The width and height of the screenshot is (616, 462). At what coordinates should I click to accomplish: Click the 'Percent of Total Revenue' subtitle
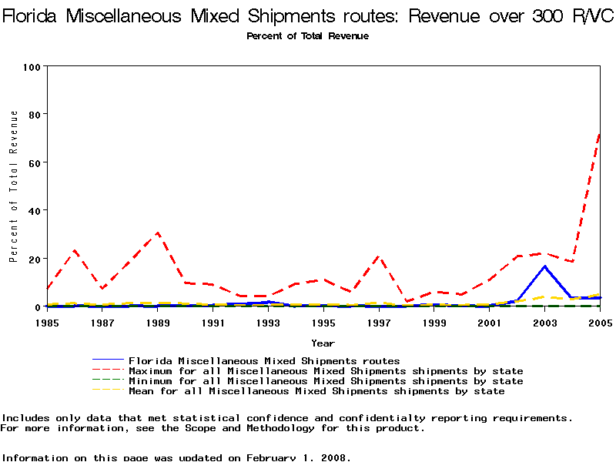(307, 36)
